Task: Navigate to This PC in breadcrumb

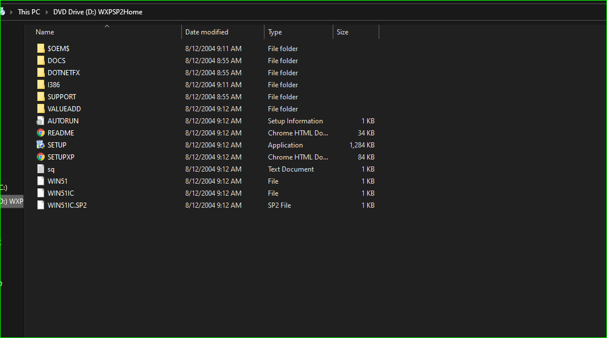Action: (29, 12)
